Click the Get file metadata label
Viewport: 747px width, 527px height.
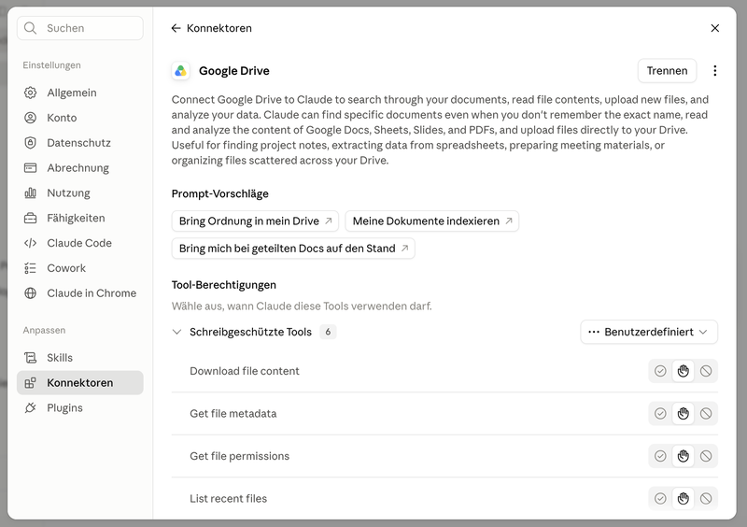tap(233, 414)
